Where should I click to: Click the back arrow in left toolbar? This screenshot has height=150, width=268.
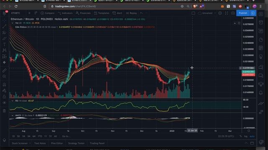pos(5,62)
